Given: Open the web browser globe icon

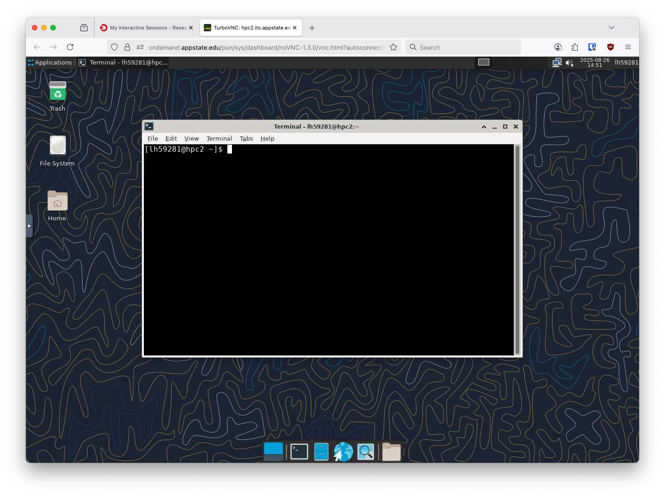Looking at the screenshot, I should (x=343, y=452).
